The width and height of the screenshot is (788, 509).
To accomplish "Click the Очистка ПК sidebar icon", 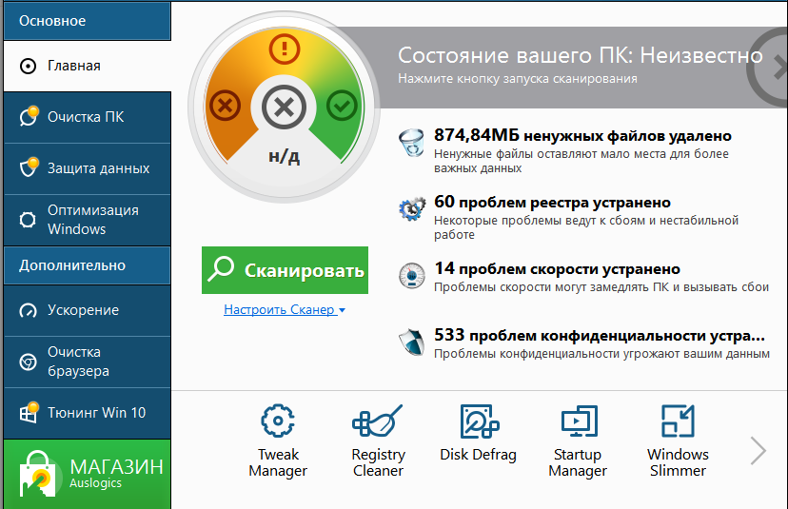I will pyautogui.click(x=30, y=115).
